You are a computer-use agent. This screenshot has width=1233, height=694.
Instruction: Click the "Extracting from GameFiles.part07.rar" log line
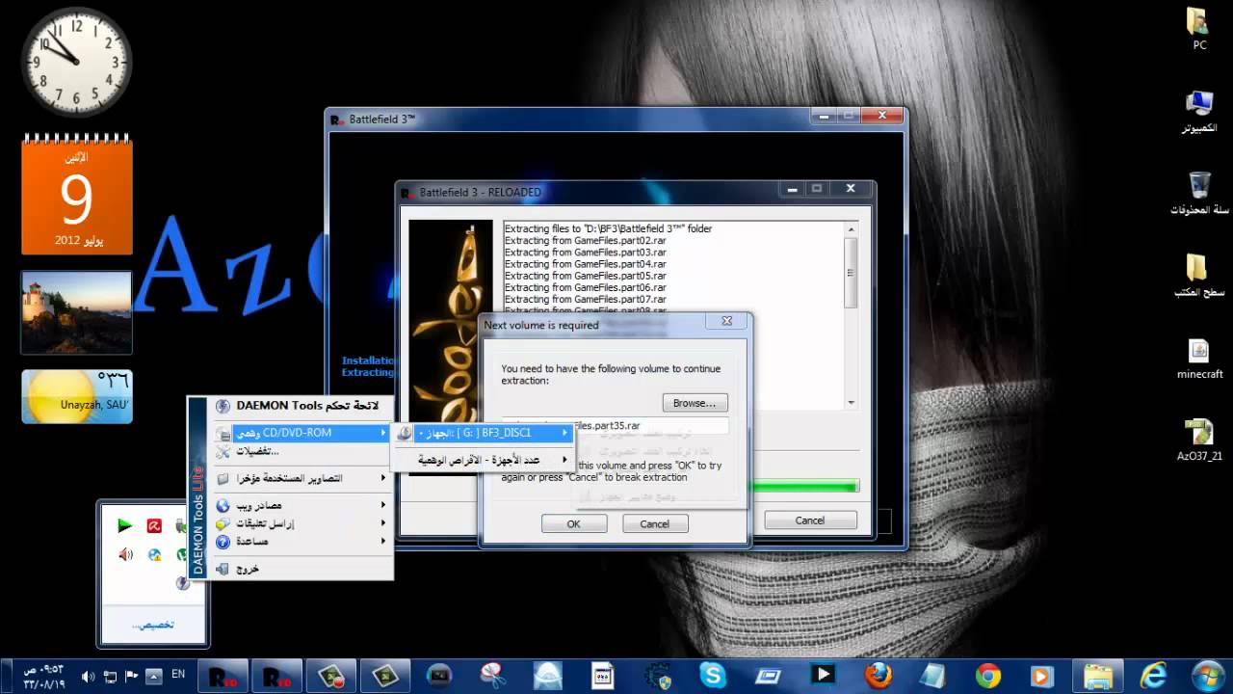point(586,299)
